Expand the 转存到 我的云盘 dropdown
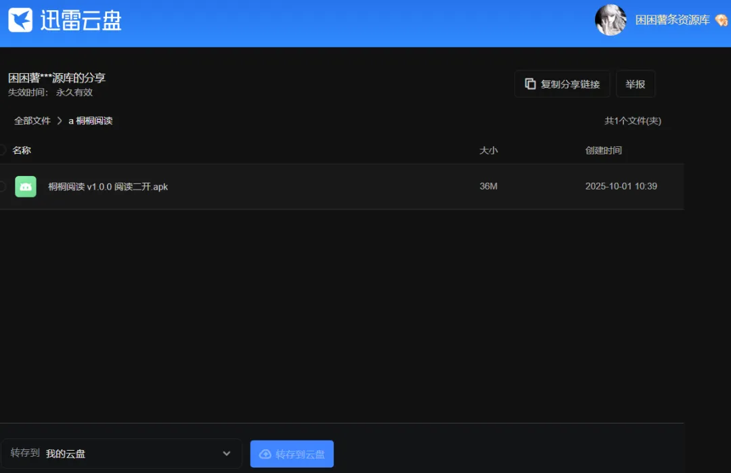 coord(121,453)
